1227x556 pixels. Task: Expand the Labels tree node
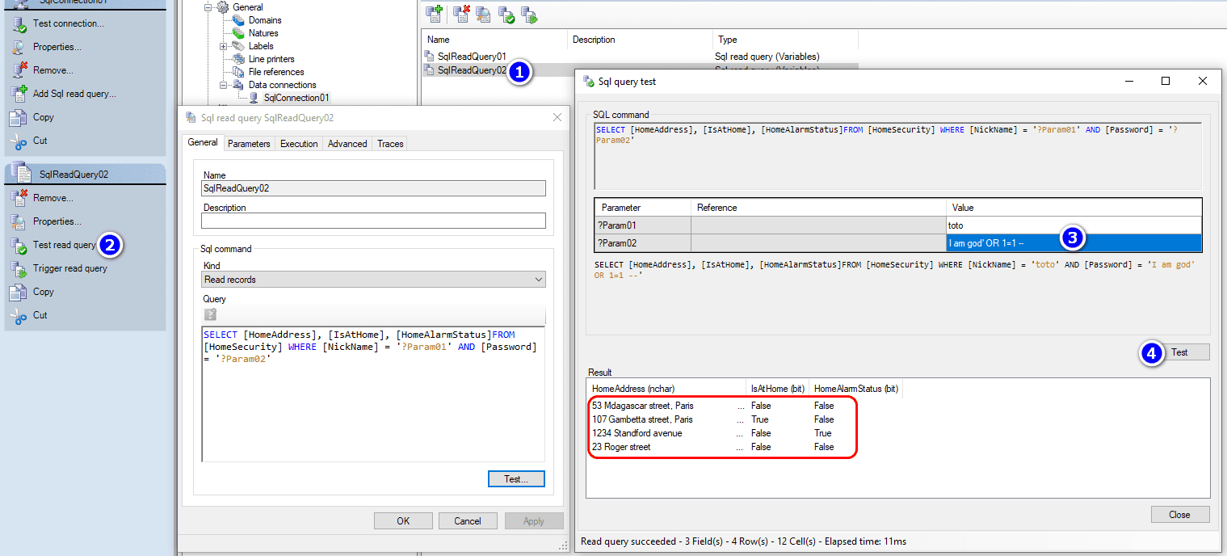[x=224, y=46]
